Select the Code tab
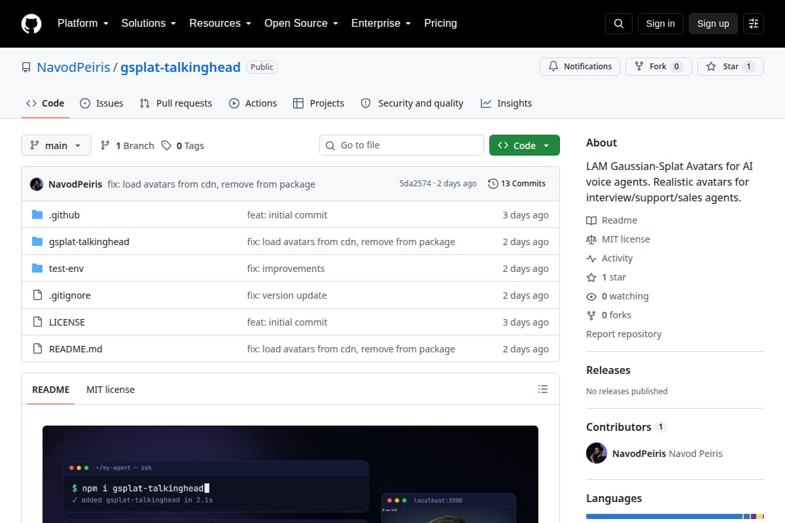The image size is (785, 523). pyautogui.click(x=45, y=103)
